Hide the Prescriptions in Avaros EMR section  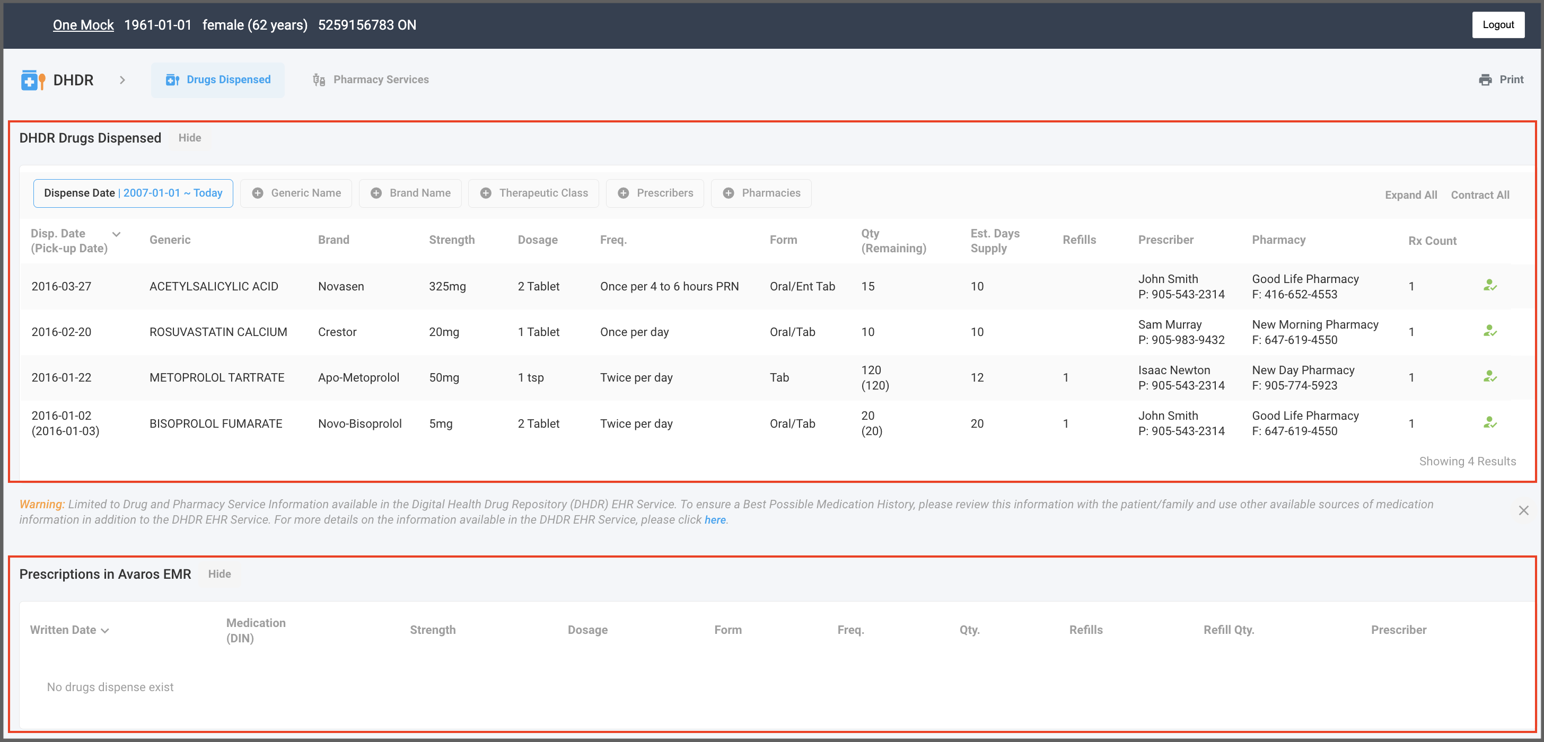(x=220, y=574)
